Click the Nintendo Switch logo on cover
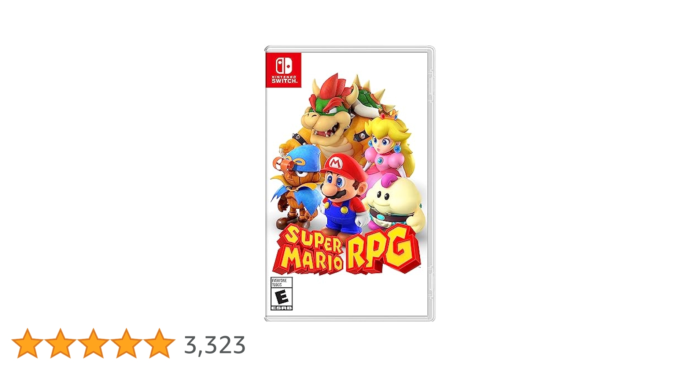 [x=283, y=70]
